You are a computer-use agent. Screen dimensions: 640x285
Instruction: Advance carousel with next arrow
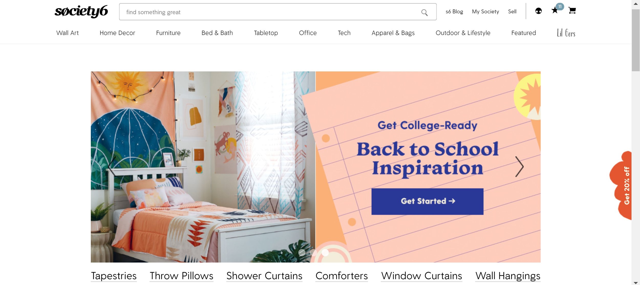(x=519, y=167)
